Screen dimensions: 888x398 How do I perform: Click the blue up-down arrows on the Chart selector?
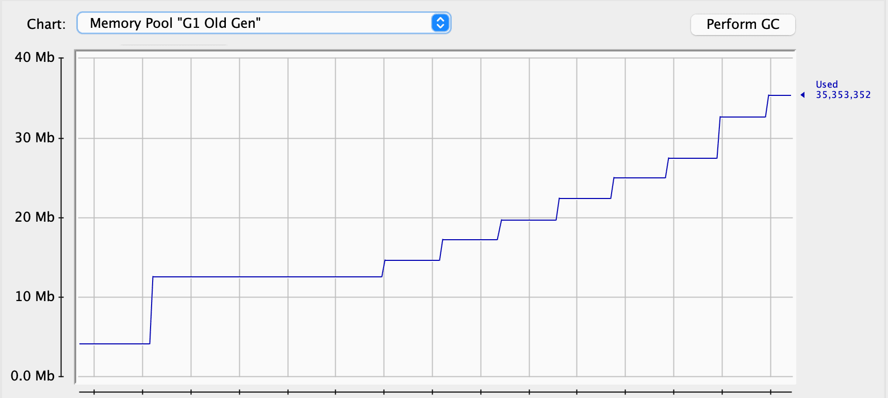(x=440, y=23)
